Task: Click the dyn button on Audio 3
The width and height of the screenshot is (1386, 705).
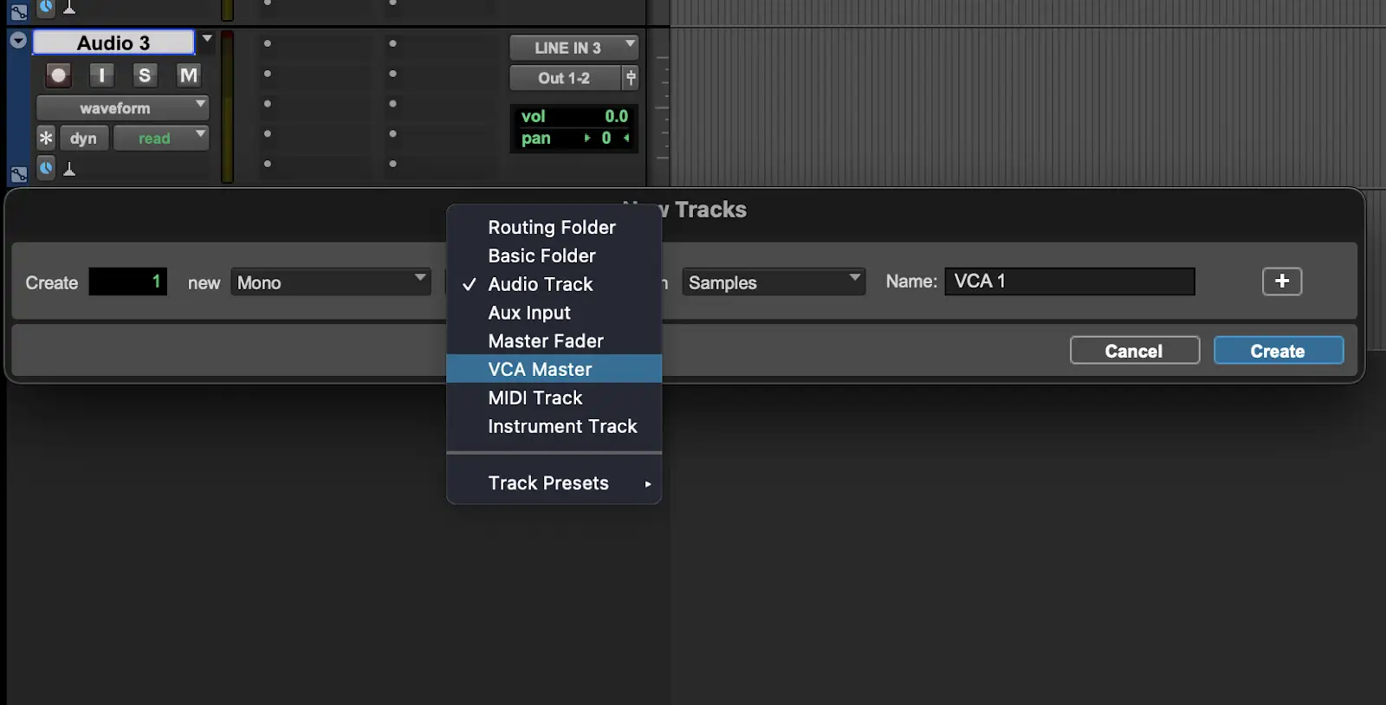Action: pos(83,139)
